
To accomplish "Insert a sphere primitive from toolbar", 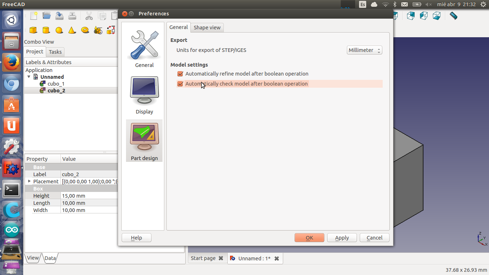I will click(x=59, y=30).
